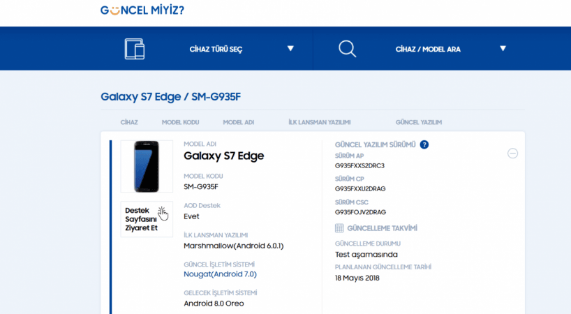The image size is (571, 314).
Task: Visit Destek Sayfasını Ziyaret Et
Action: click(x=147, y=219)
